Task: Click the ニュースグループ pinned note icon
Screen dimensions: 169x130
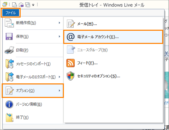Action: (x=71, y=50)
